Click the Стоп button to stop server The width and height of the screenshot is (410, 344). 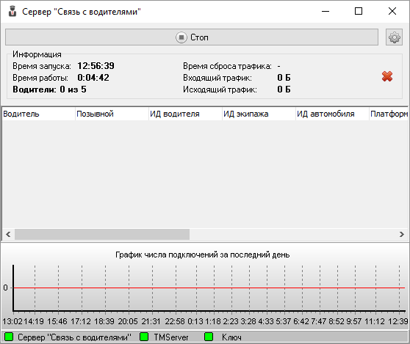[192, 37]
